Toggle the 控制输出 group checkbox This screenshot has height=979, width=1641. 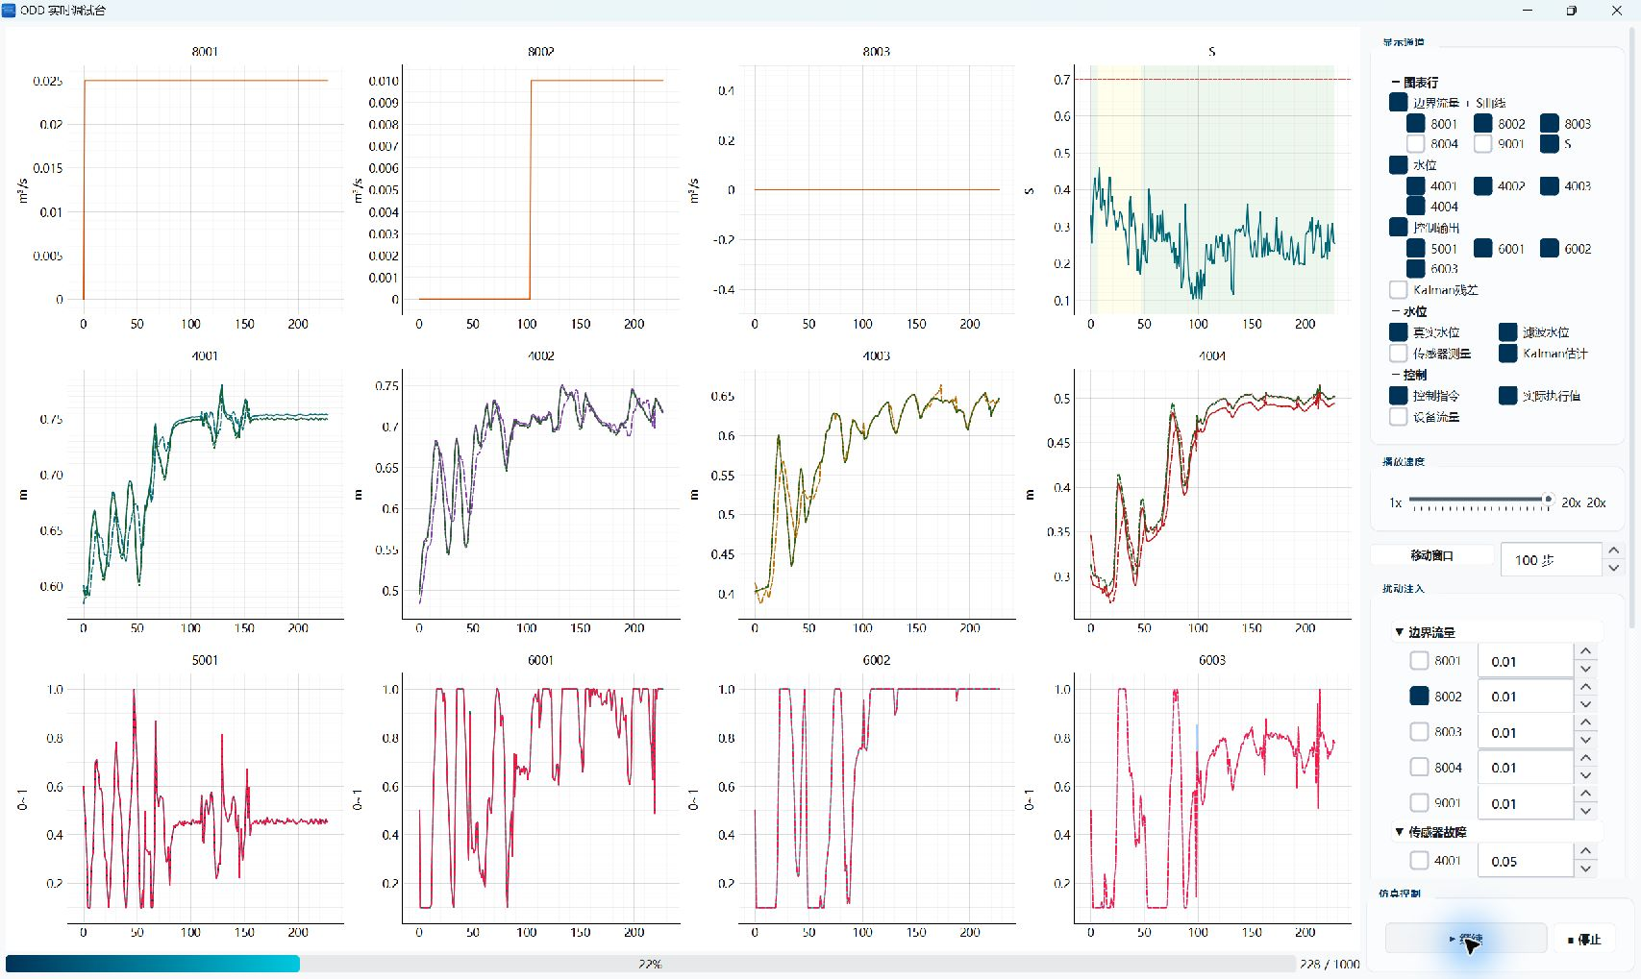point(1399,227)
